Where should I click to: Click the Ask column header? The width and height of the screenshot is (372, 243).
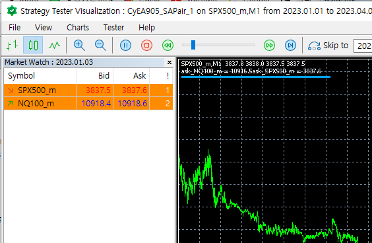point(131,76)
